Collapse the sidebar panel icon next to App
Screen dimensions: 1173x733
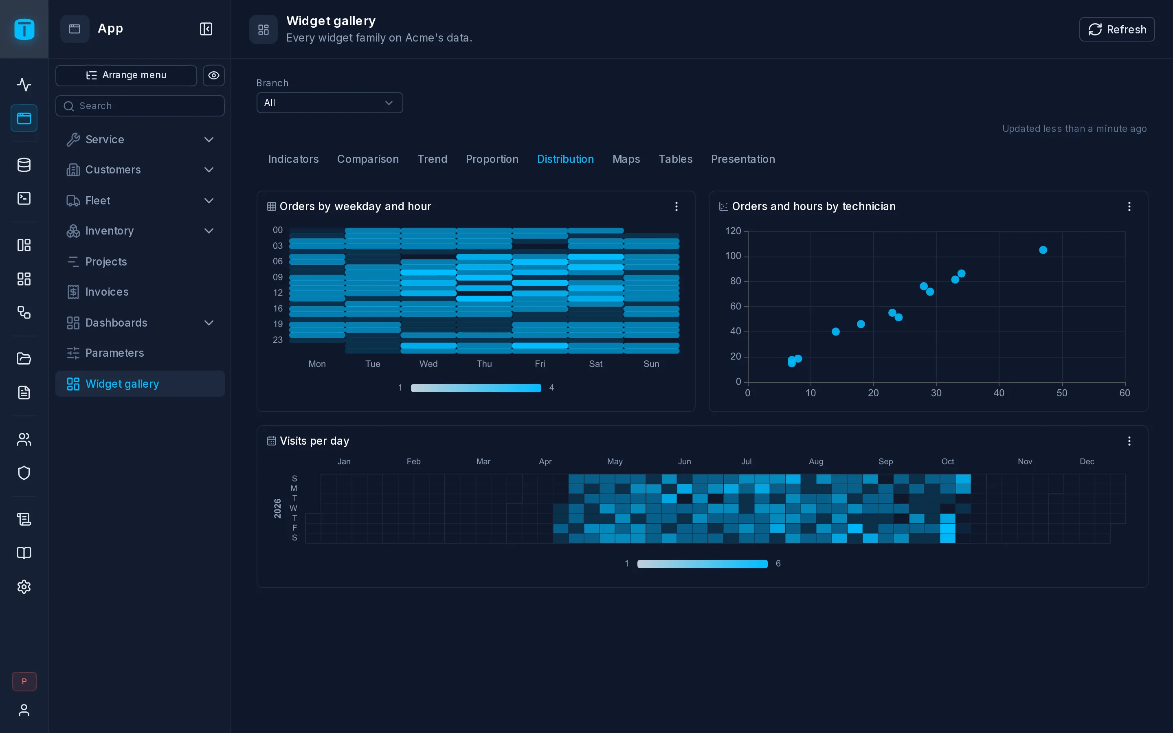point(206,29)
